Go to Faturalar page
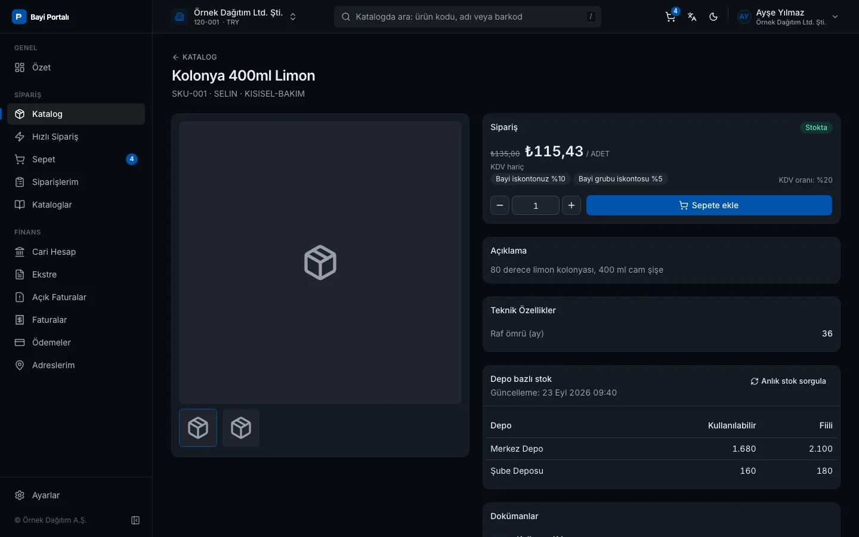This screenshot has height=537, width=859. tap(76, 320)
